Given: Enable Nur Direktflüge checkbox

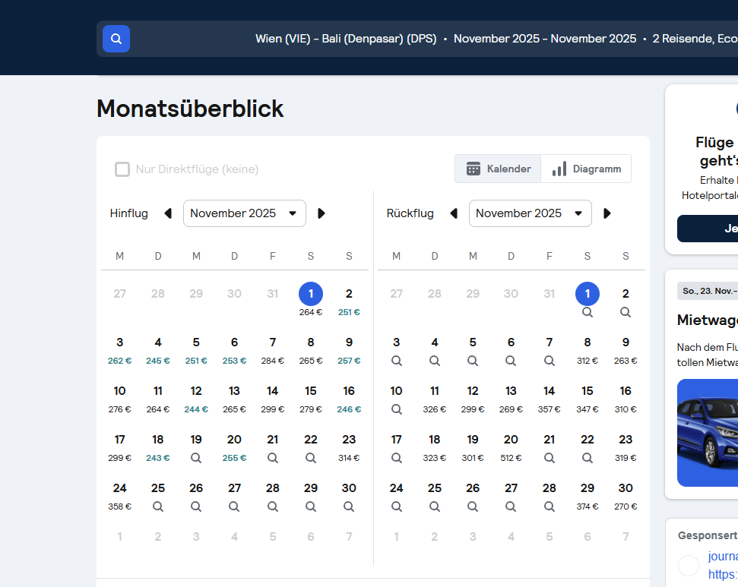Looking at the screenshot, I should point(122,169).
